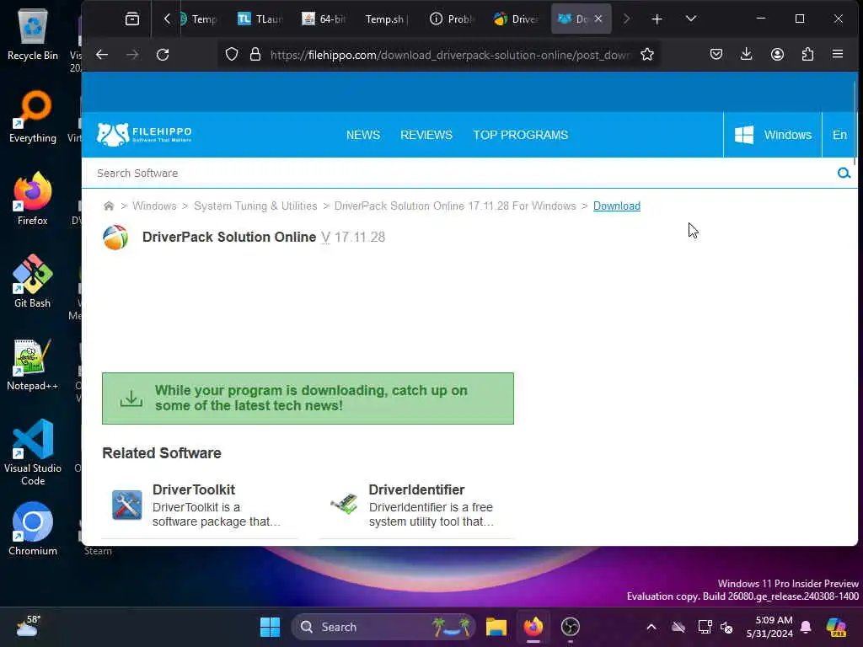Click the FileHippo logo
Viewport: 863px width, 647px height.
pos(144,134)
